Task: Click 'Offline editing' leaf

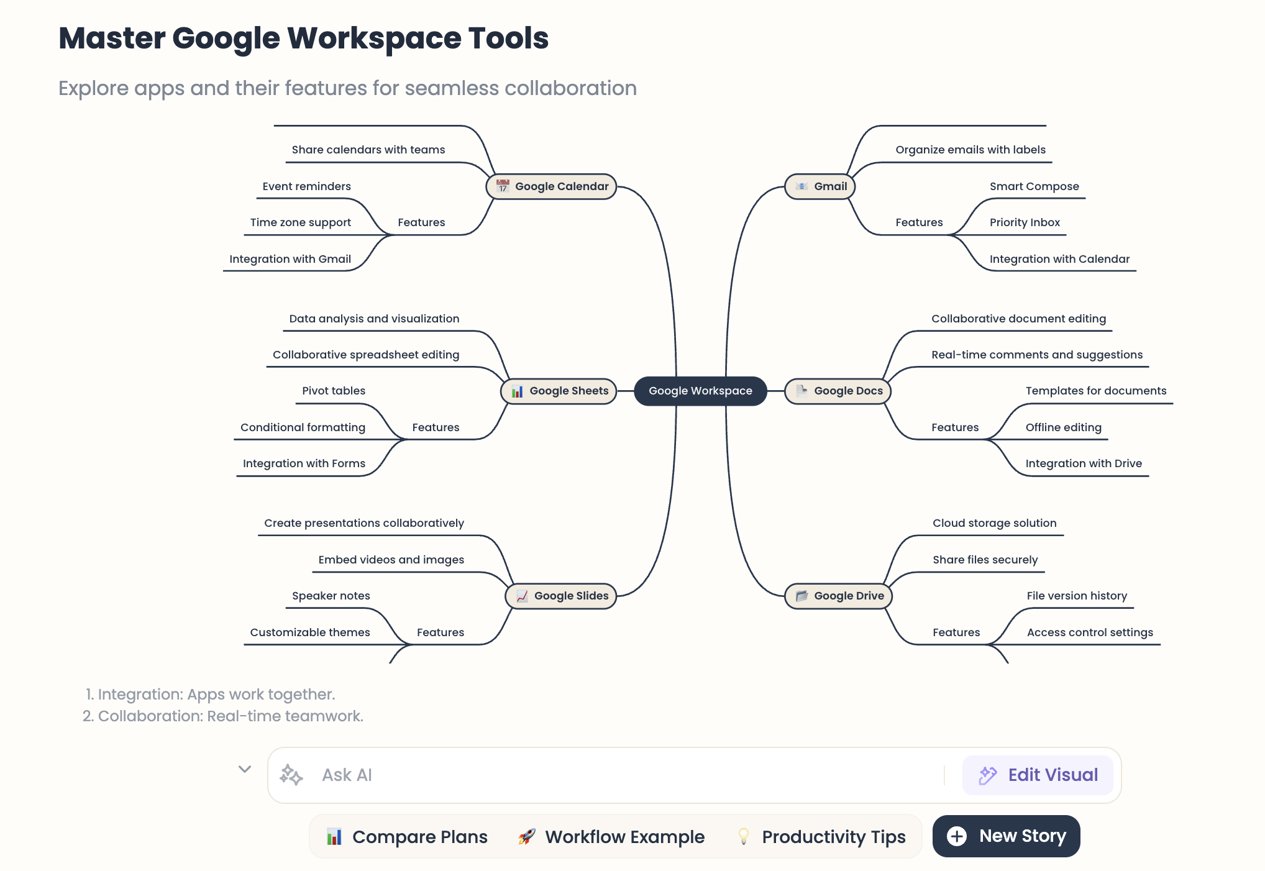Action: click(1064, 427)
